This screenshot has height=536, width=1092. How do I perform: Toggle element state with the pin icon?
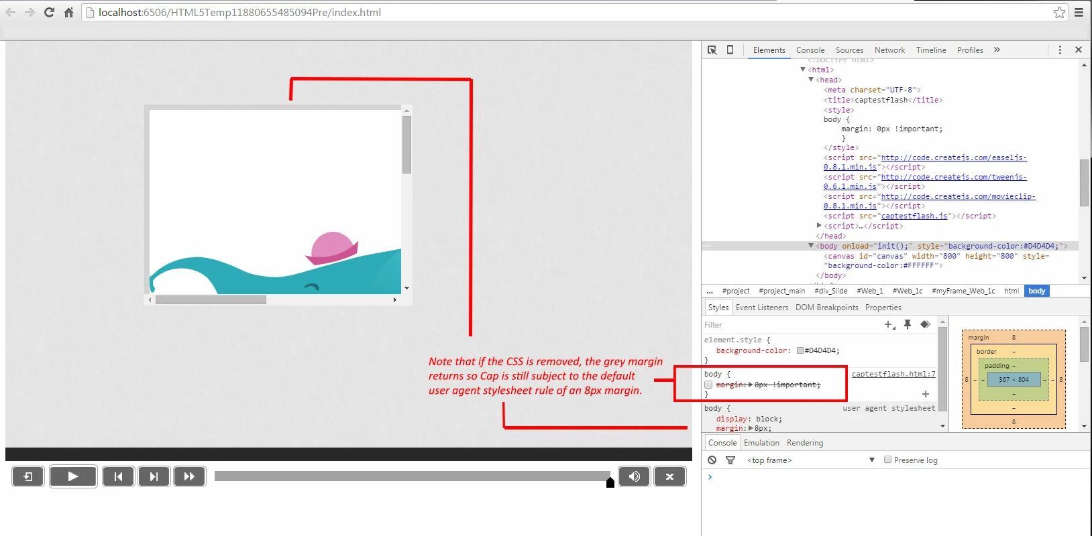pyautogui.click(x=908, y=324)
